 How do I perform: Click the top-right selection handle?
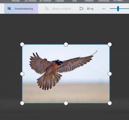[x=110, y=45]
